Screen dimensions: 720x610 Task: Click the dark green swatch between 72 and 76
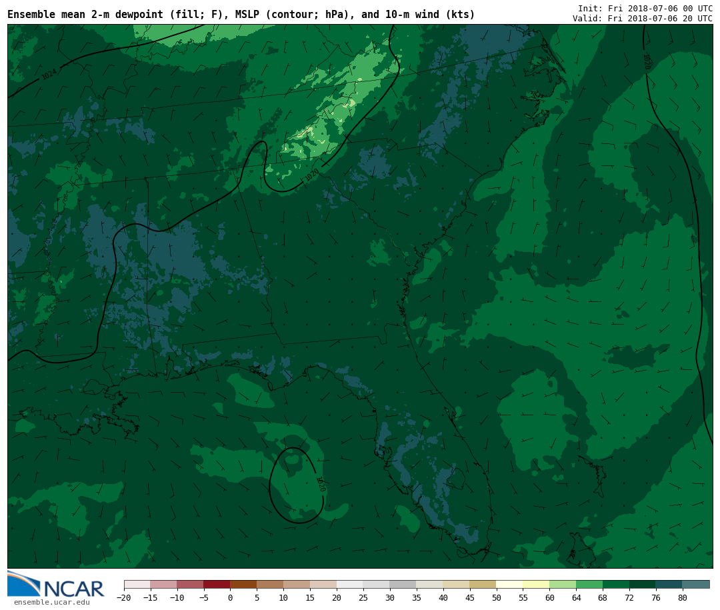pos(643,584)
